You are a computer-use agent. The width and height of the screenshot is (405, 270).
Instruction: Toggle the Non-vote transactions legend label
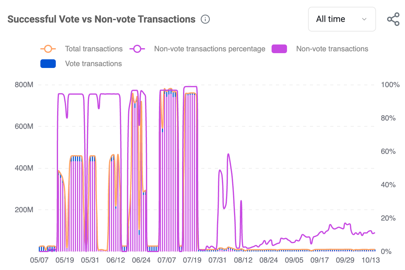pyautogui.click(x=332, y=49)
